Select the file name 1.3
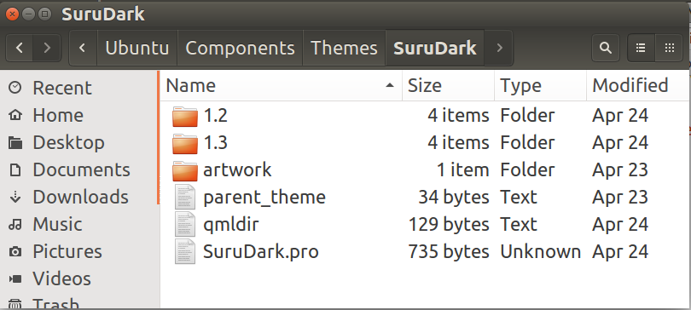The width and height of the screenshot is (691, 310). (x=215, y=143)
